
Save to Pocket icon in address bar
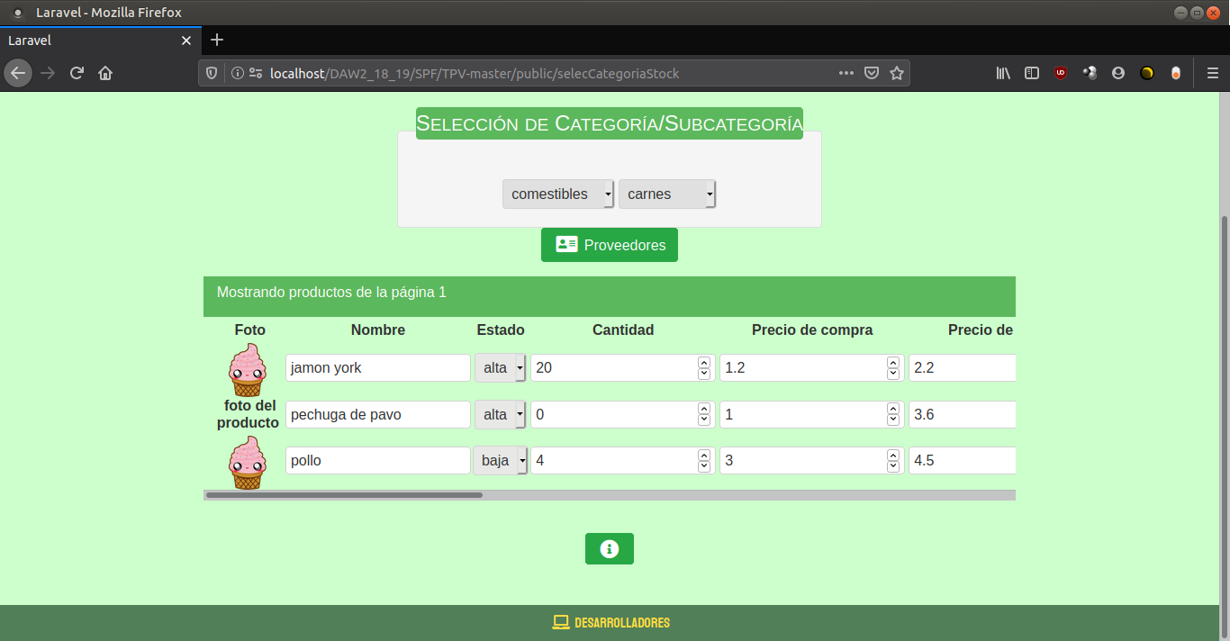tap(871, 73)
